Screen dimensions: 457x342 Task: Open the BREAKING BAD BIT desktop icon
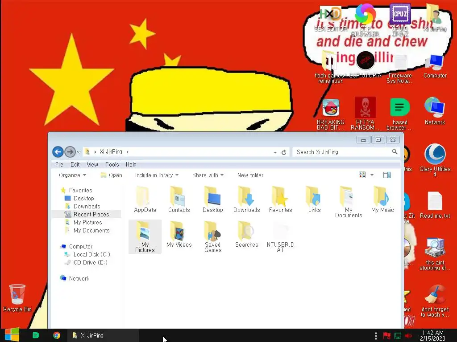[331, 114]
